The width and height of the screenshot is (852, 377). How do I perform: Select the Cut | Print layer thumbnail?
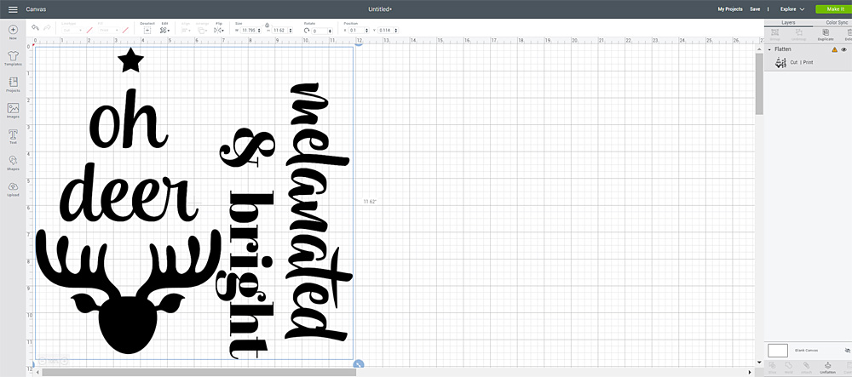point(781,62)
